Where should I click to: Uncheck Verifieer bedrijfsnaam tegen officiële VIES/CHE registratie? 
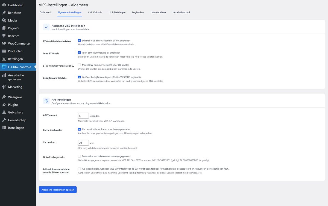[x=80, y=77]
